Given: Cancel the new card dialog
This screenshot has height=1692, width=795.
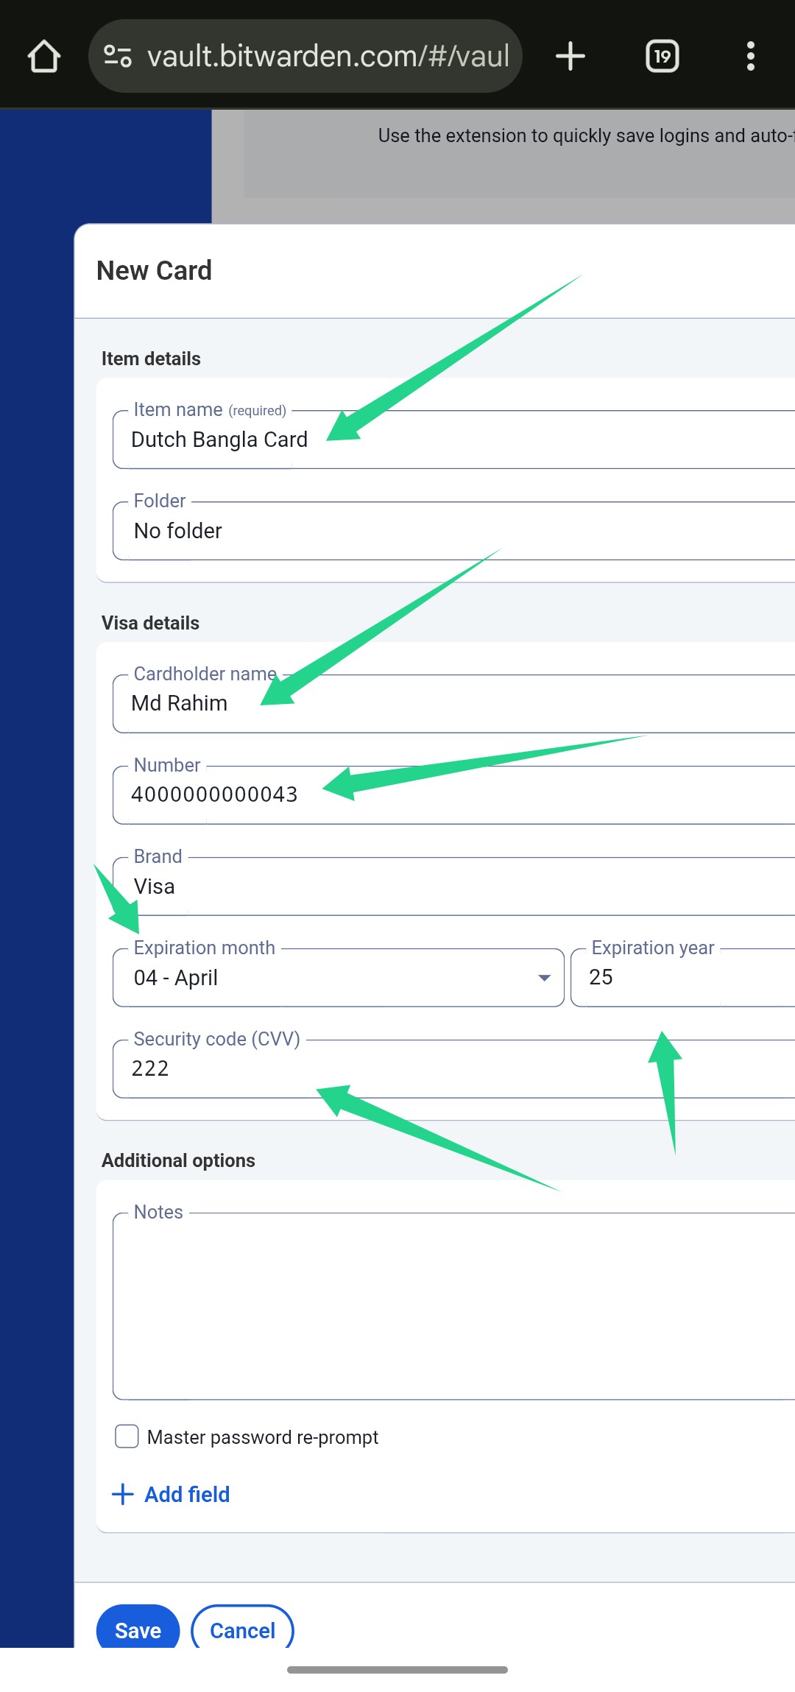Looking at the screenshot, I should 242,1629.
